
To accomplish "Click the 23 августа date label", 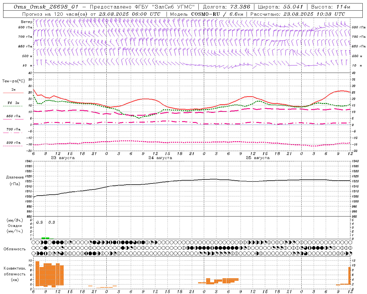I will tap(63, 158).
